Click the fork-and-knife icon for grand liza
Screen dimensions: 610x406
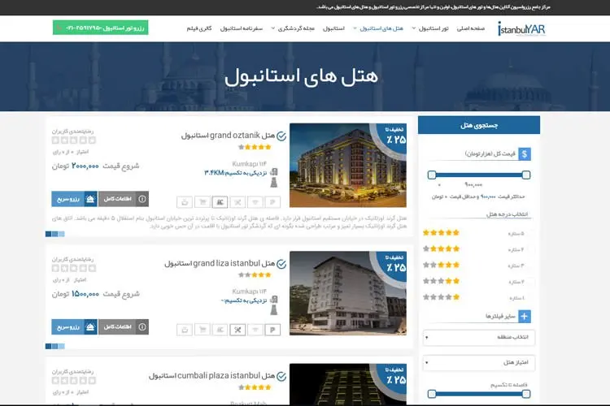(237, 330)
